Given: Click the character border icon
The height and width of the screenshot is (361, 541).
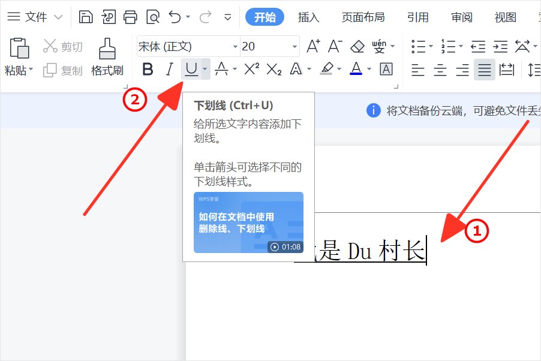Looking at the screenshot, I should pos(385,70).
